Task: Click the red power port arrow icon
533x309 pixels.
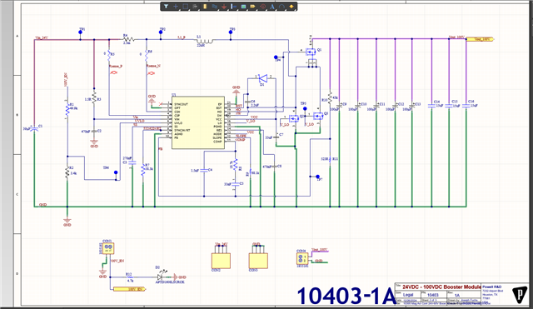Action: 224,7
